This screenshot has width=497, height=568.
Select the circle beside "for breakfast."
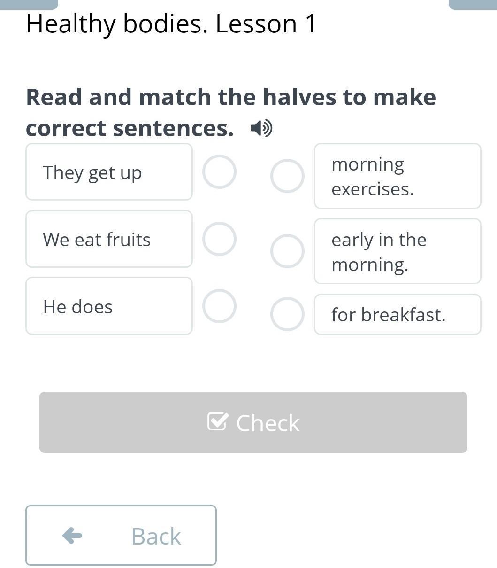tap(287, 314)
